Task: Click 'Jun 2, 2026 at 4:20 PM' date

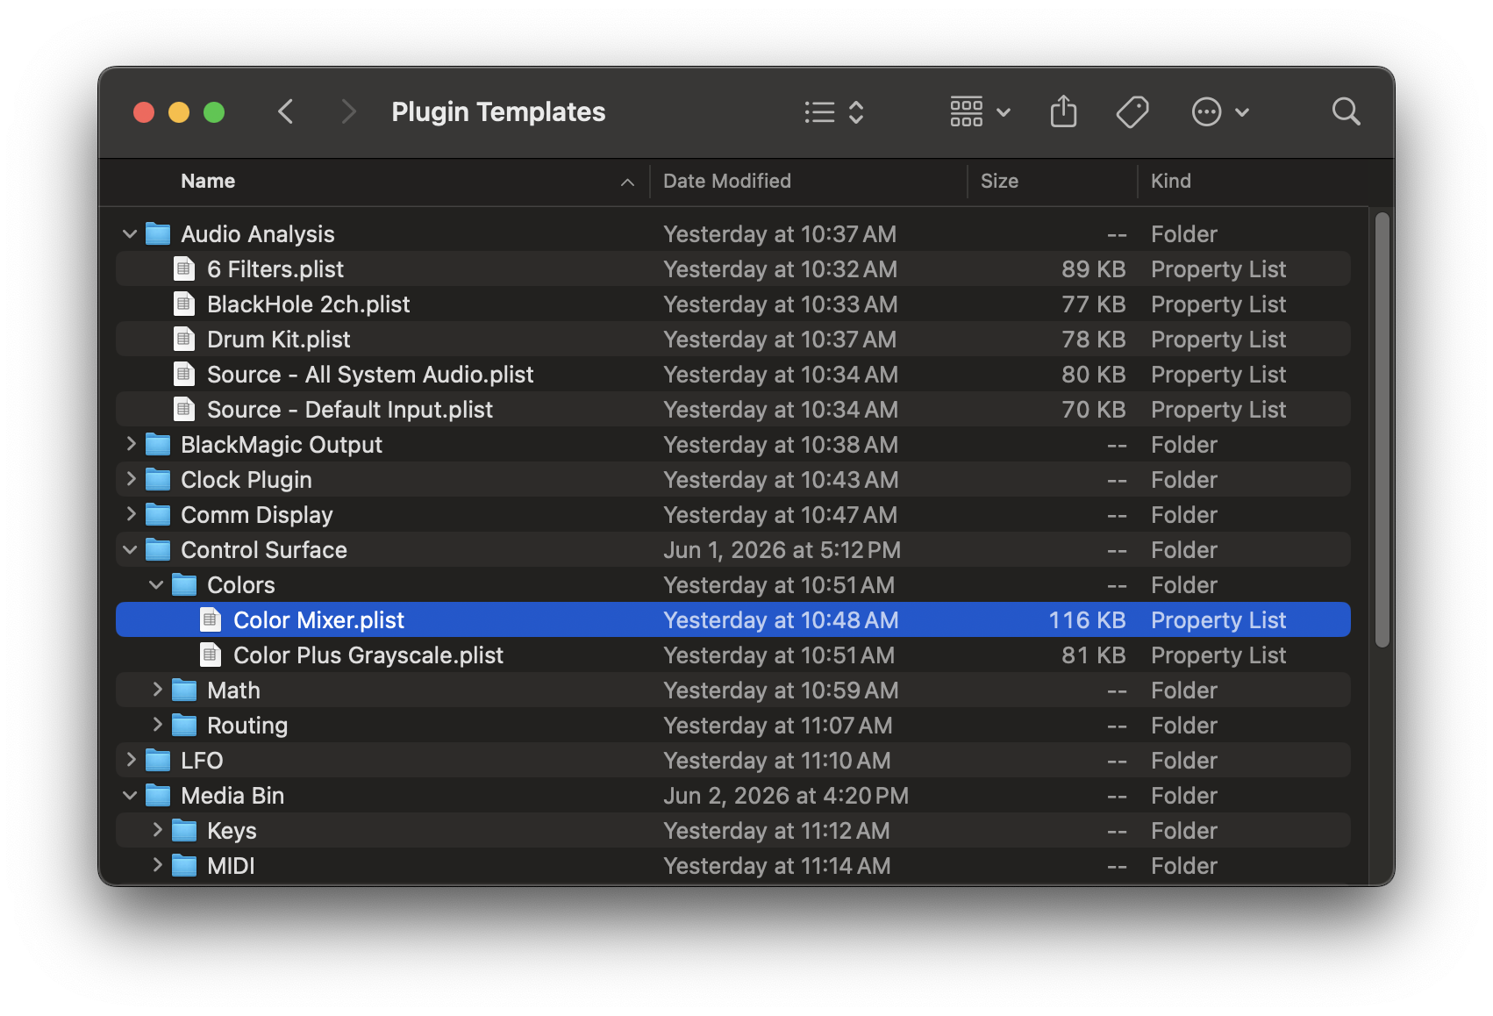Action: click(786, 796)
